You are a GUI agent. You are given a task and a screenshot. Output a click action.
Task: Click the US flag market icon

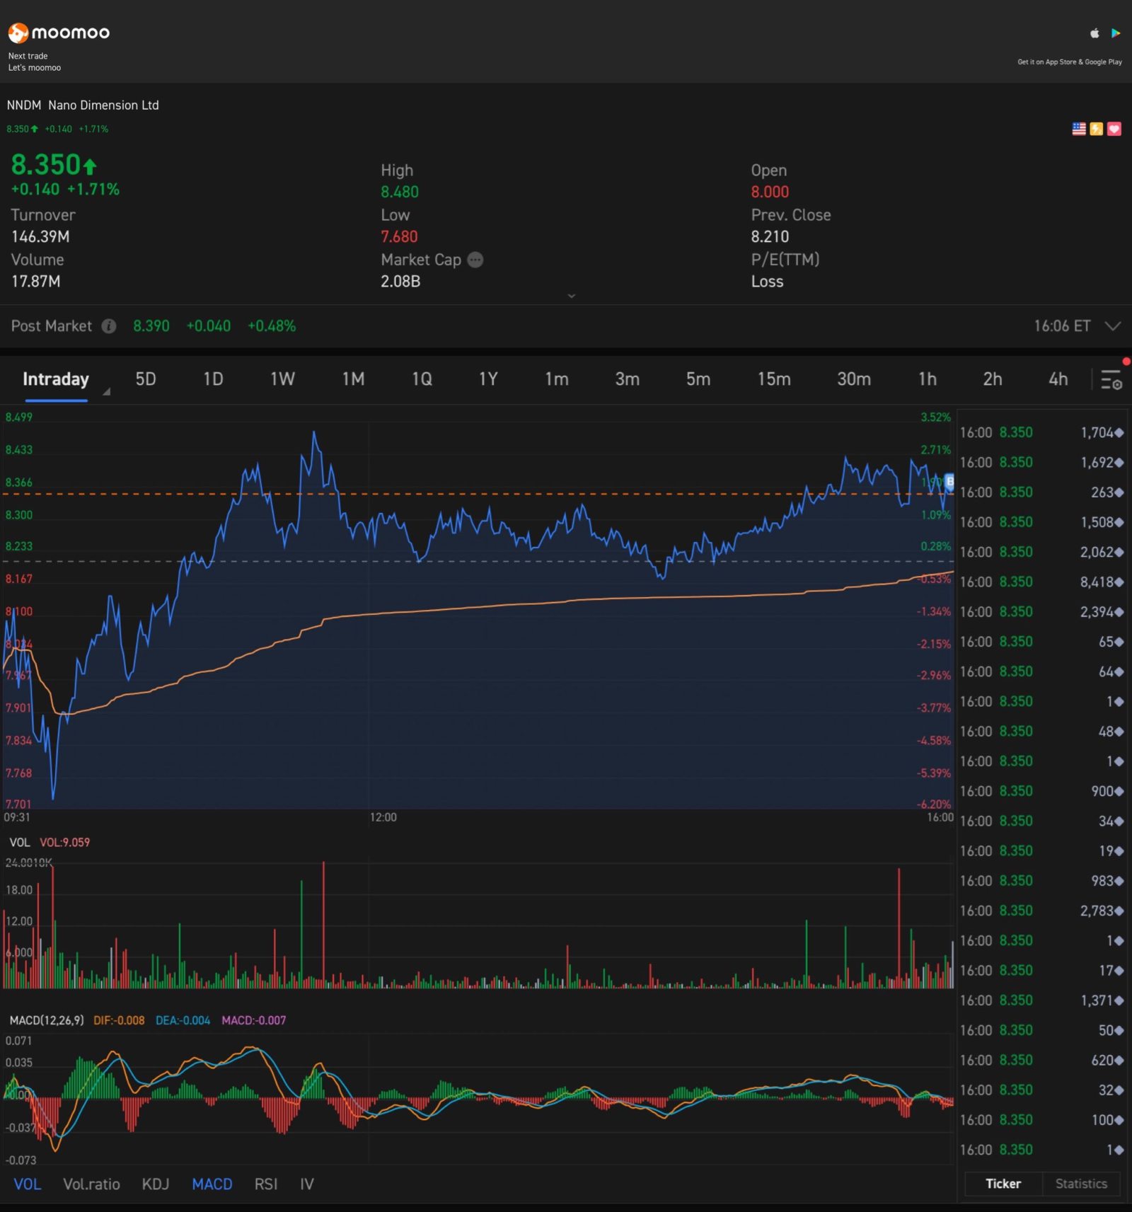pos(1079,129)
